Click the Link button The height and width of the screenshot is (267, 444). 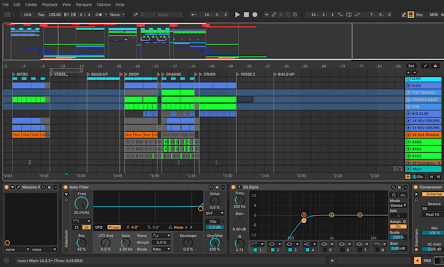27,14
